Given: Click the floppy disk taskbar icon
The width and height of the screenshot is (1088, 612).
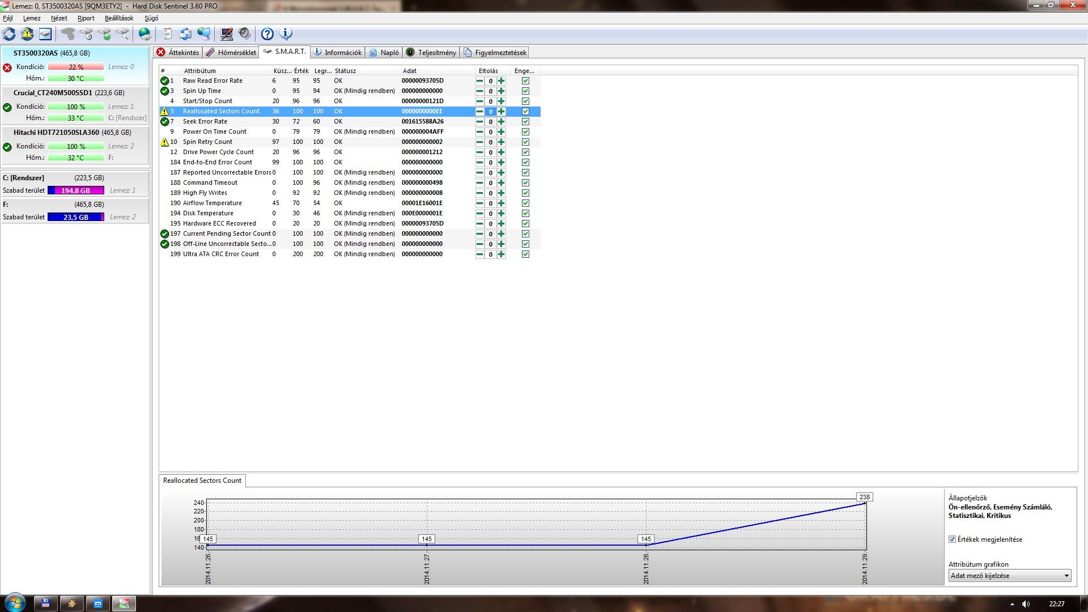Looking at the screenshot, I should coord(45,603).
